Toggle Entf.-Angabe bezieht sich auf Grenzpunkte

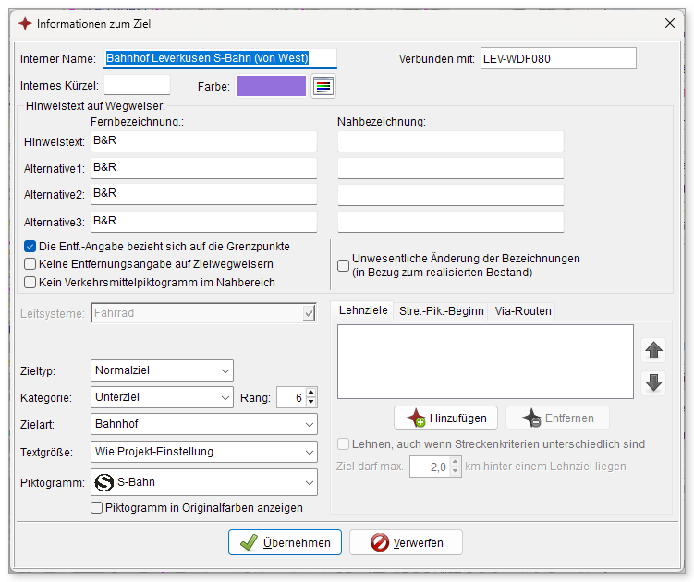pos(30,247)
